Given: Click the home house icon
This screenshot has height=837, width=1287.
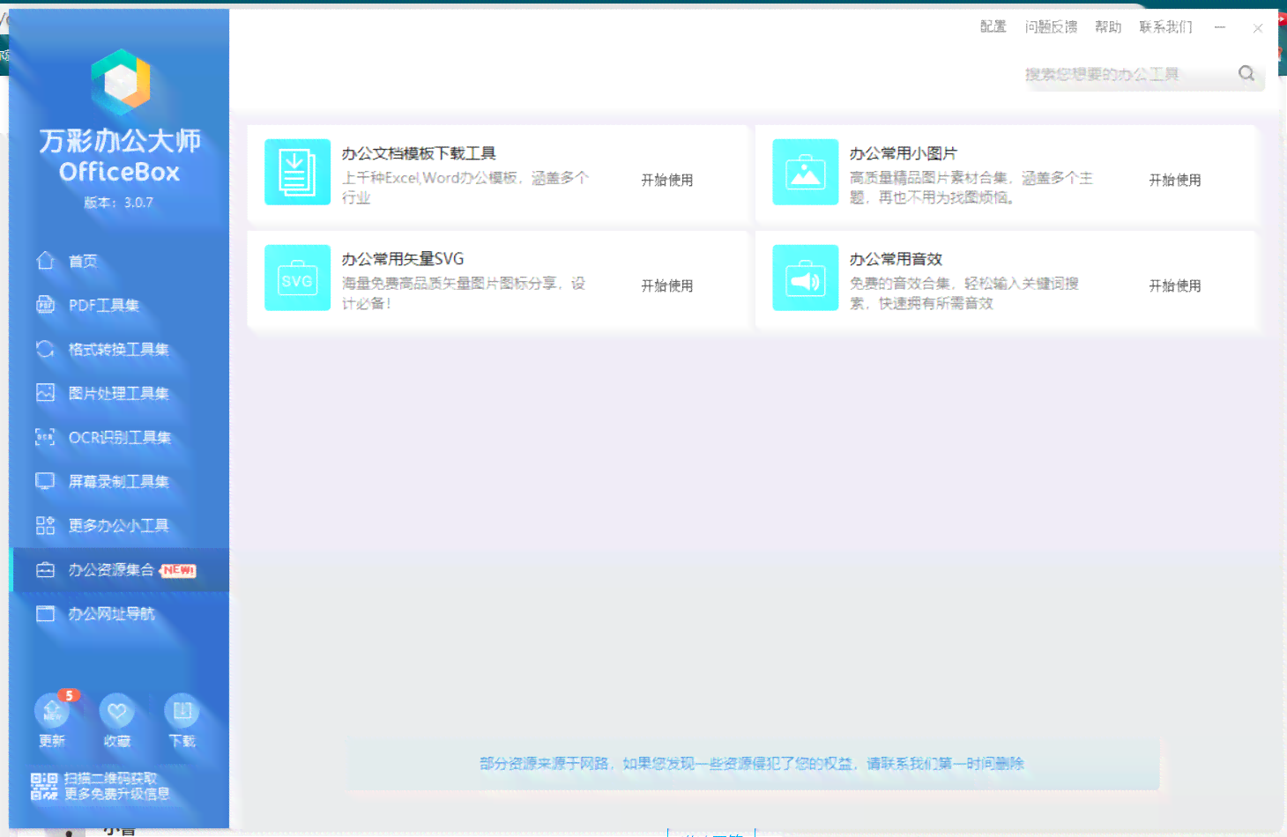Looking at the screenshot, I should click(x=45, y=260).
